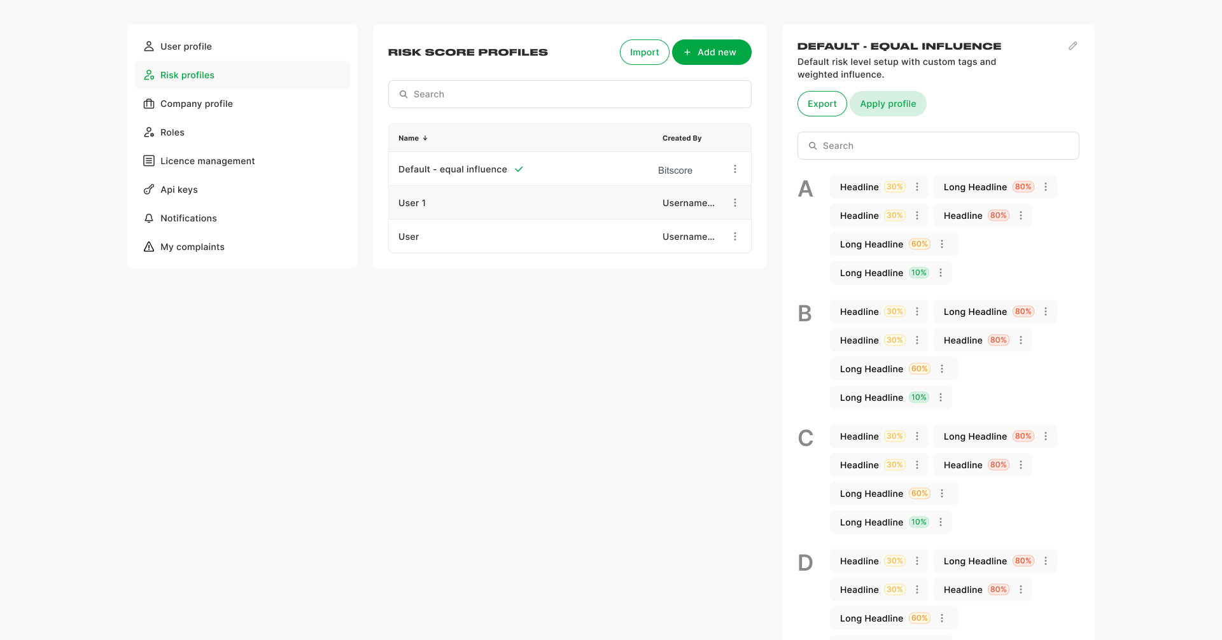
Task: Open menu for Headline 80% tag in section B
Action: coord(1021,340)
